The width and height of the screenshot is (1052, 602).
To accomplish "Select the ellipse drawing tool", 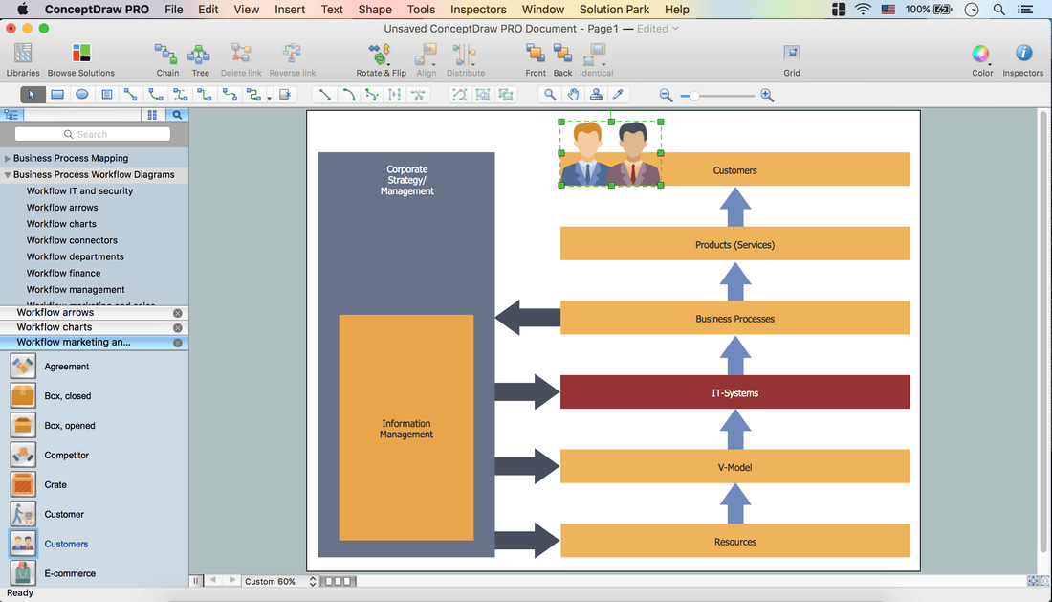I will [x=82, y=95].
